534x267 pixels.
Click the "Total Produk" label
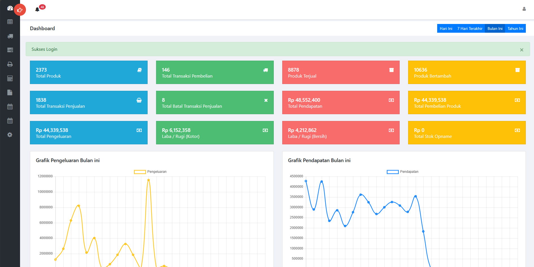48,76
